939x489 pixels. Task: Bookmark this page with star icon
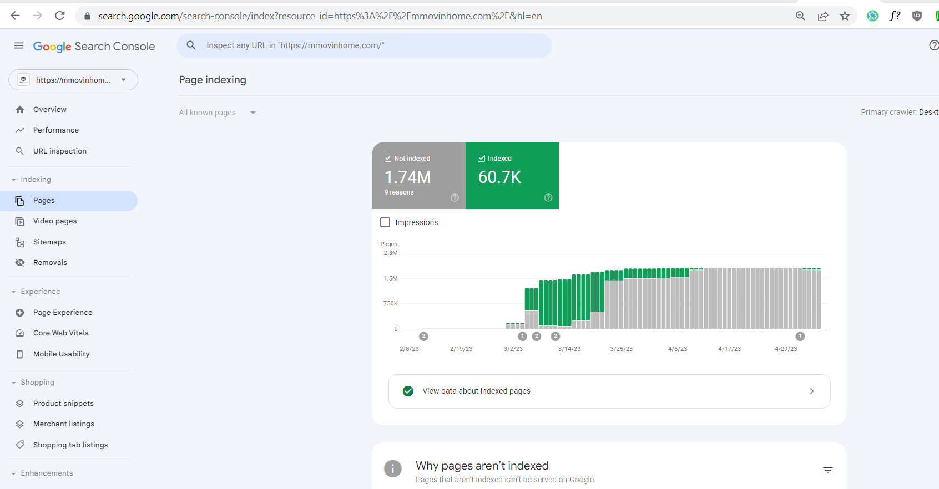point(845,16)
